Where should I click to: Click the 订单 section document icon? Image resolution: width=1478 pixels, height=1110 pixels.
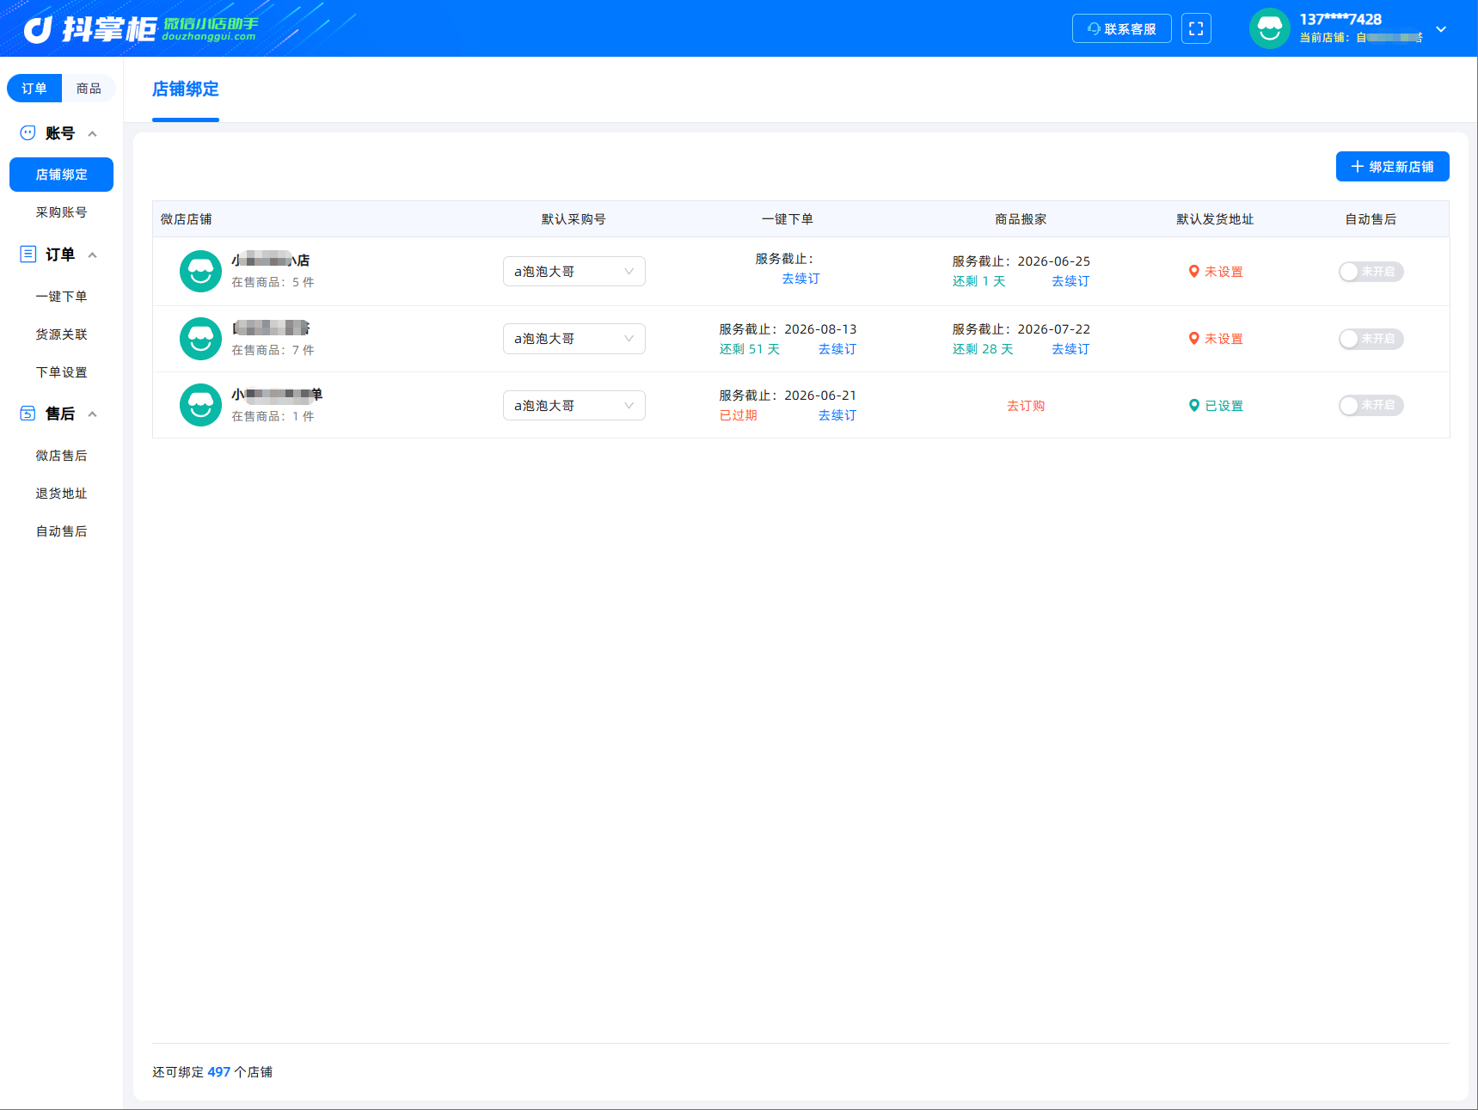click(28, 255)
